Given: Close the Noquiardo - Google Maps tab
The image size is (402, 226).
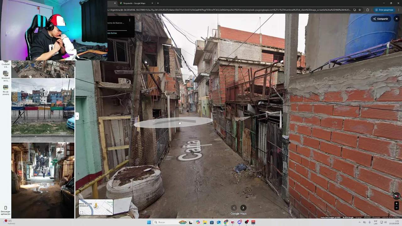Looking at the screenshot, I should [x=152, y=3].
